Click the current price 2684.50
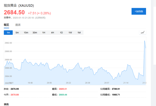Screen dimensions: 156x106 pos(14,12)
